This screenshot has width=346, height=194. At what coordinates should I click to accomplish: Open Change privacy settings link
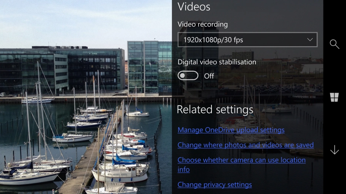(x=215, y=184)
